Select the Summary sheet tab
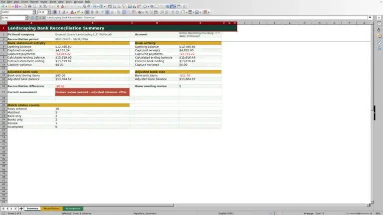The height and width of the screenshot is (215, 383). [x=32, y=209]
